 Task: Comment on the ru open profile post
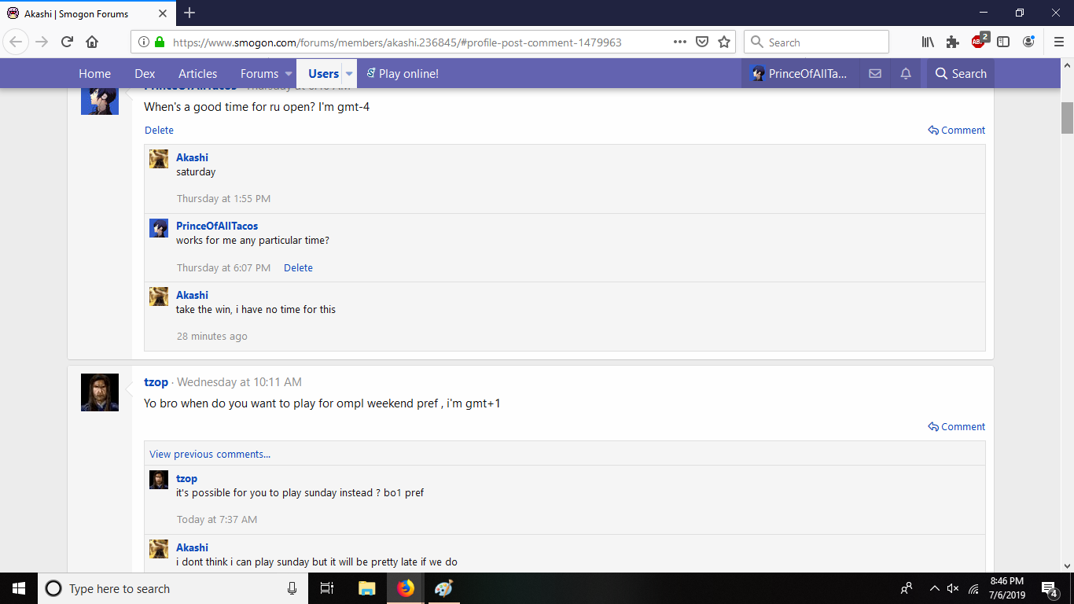pos(957,131)
